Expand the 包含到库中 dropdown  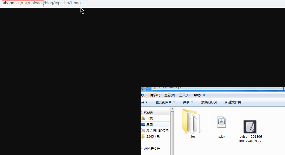(x=165, y=102)
